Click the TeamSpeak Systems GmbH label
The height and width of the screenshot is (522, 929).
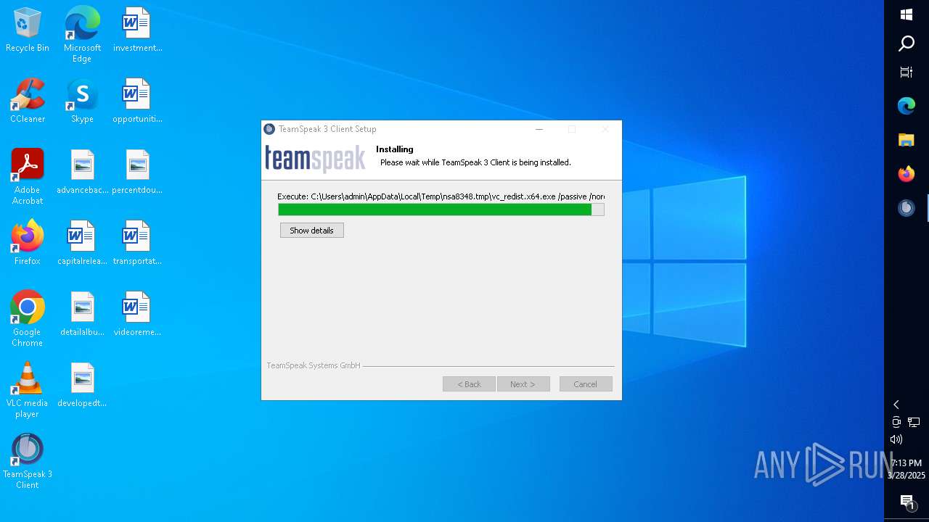coord(314,365)
